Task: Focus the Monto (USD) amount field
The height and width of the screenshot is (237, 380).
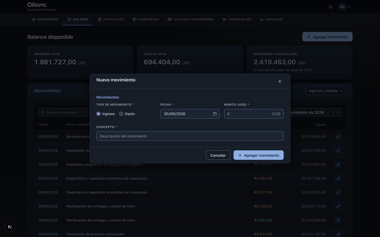Action: click(x=254, y=114)
